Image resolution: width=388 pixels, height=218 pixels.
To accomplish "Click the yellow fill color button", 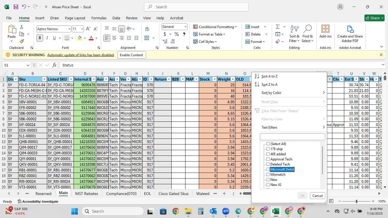I will tap(80, 38).
